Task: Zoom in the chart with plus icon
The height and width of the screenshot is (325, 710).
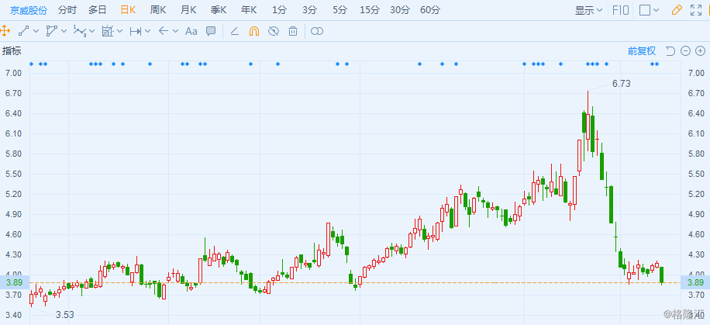Action: [700, 51]
